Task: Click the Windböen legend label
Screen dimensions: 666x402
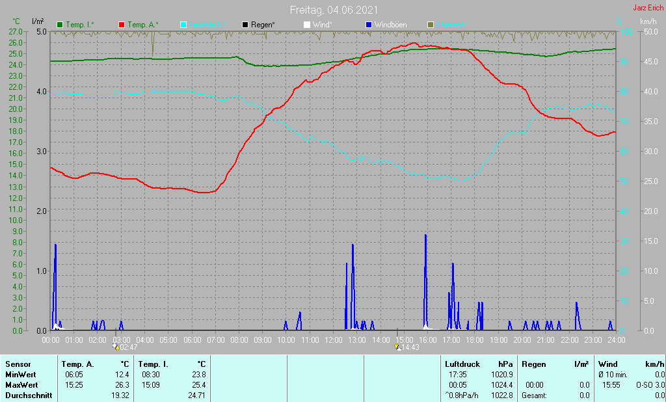Action: click(x=390, y=25)
